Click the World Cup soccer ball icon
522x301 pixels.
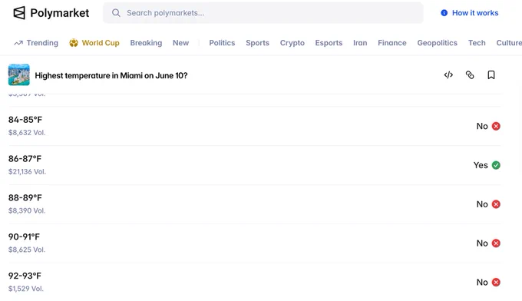(74, 43)
